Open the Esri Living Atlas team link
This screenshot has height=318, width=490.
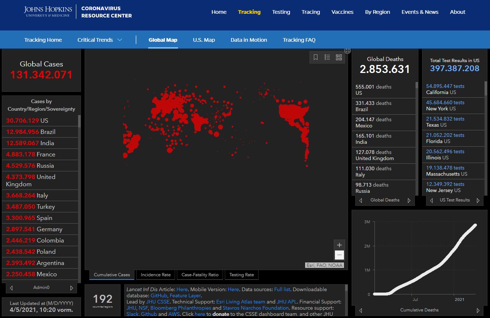240,302
